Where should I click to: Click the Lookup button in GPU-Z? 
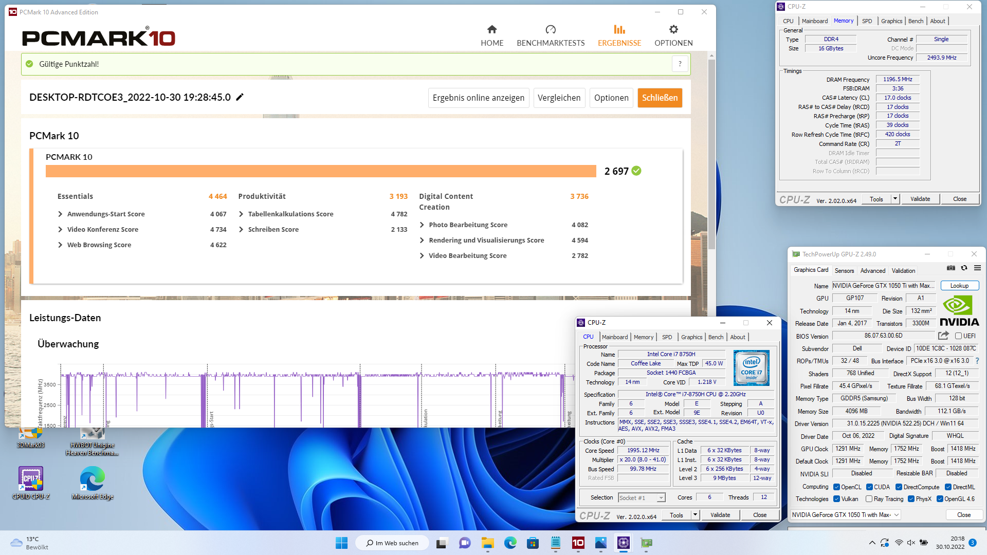click(x=959, y=286)
